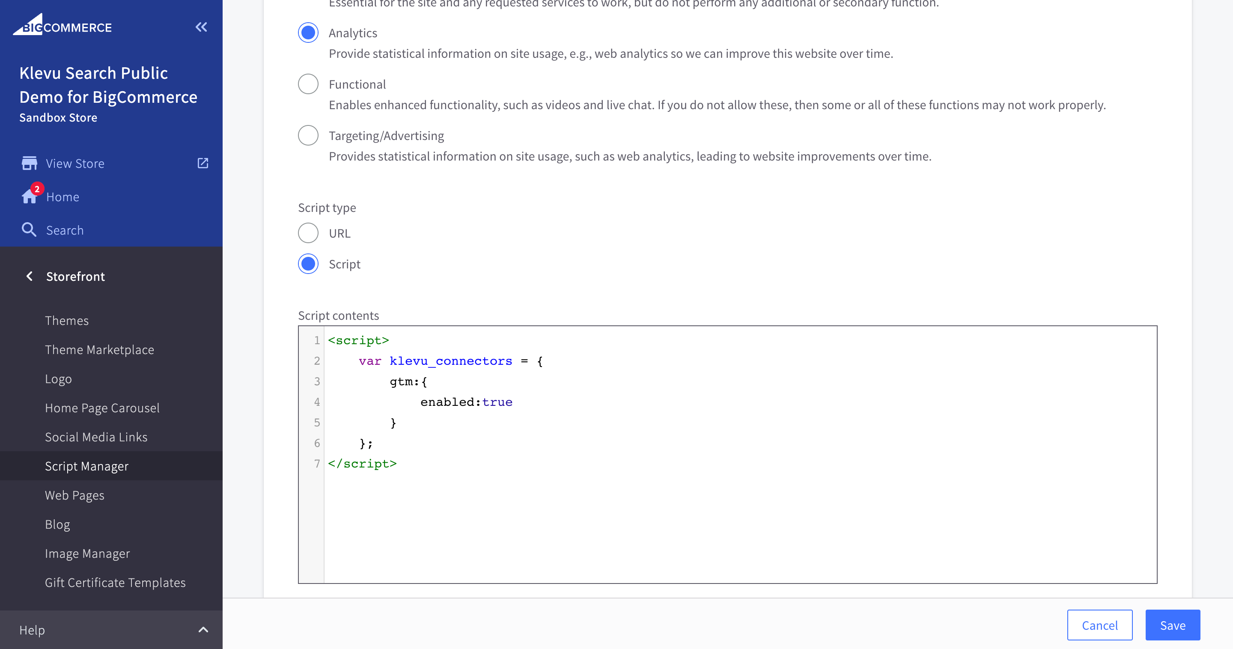
Task: Choose URL script type radio
Action: (x=308, y=233)
